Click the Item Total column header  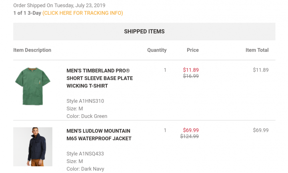pos(257,50)
